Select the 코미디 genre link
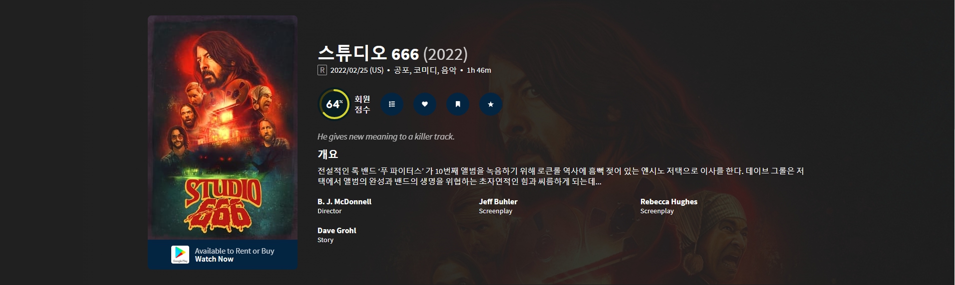The width and height of the screenshot is (955, 285). pyautogui.click(x=425, y=70)
